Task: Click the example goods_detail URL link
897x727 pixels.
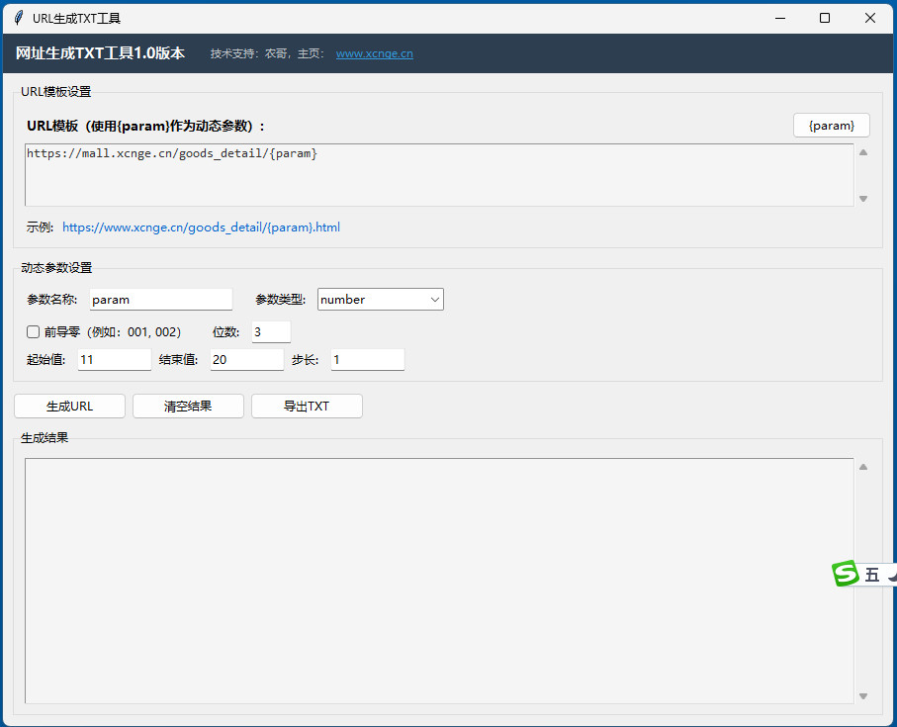Action: [201, 227]
